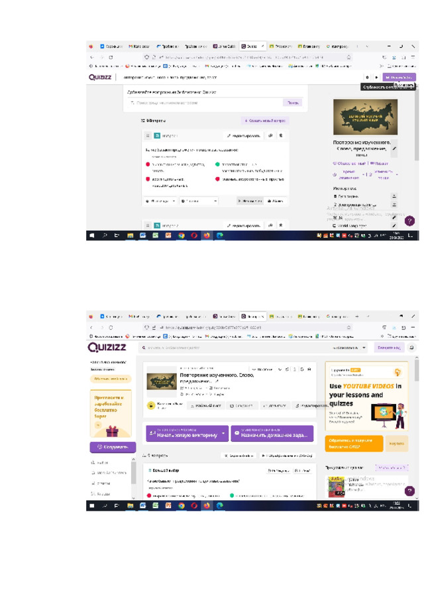Open the Отчеты item in sidebar
The width and height of the screenshot is (424, 601).
pyautogui.click(x=101, y=484)
